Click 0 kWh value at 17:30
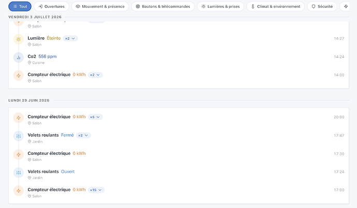The width and height of the screenshot is (357, 208). 79,153
